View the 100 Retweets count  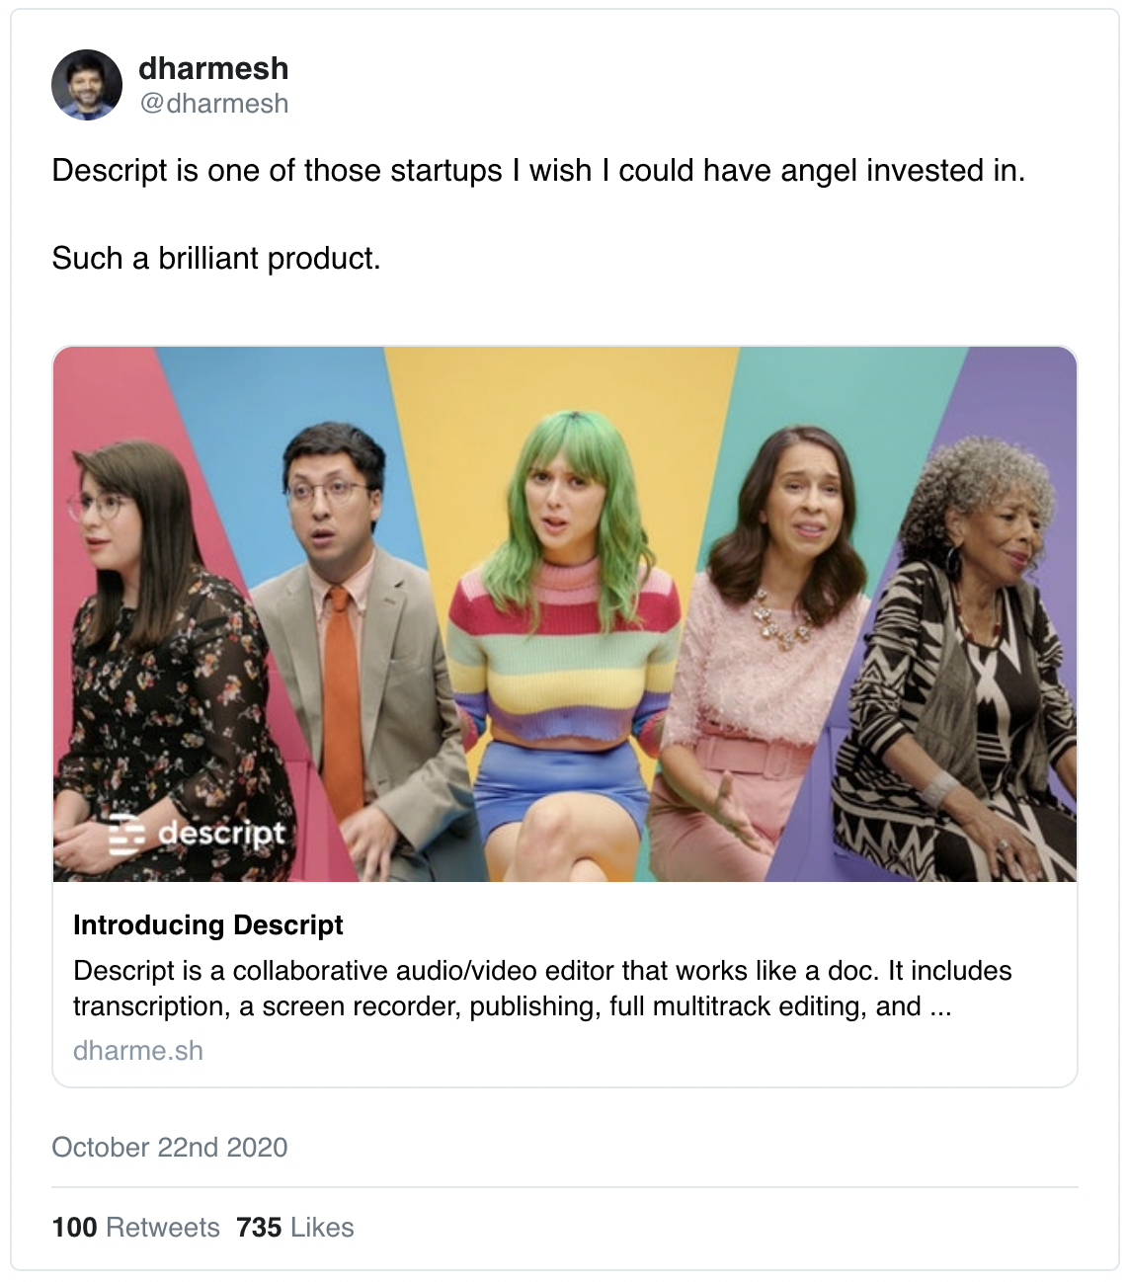[135, 1228]
